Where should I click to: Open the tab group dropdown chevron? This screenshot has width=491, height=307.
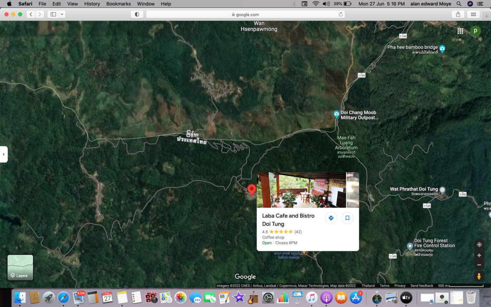61,14
